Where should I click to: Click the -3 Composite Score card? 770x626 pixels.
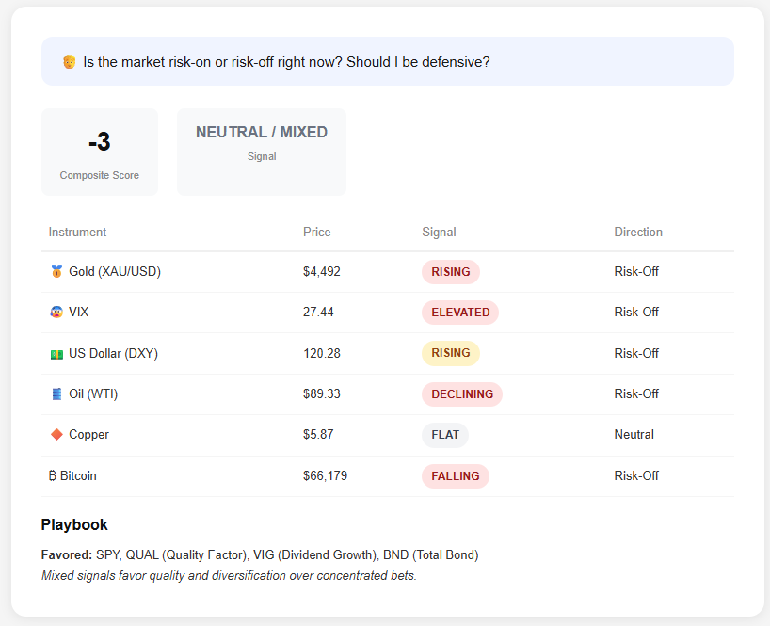click(100, 151)
